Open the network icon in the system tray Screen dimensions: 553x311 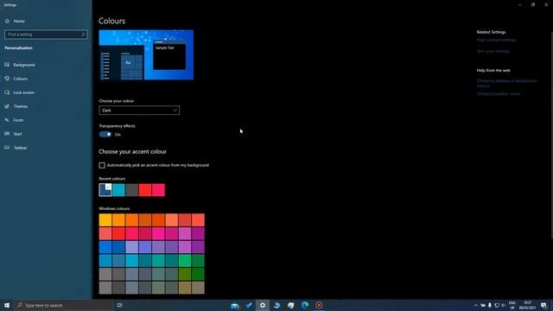[497, 305]
